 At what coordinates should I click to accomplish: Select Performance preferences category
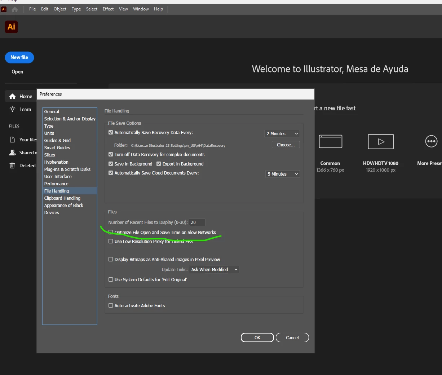pos(70,184)
